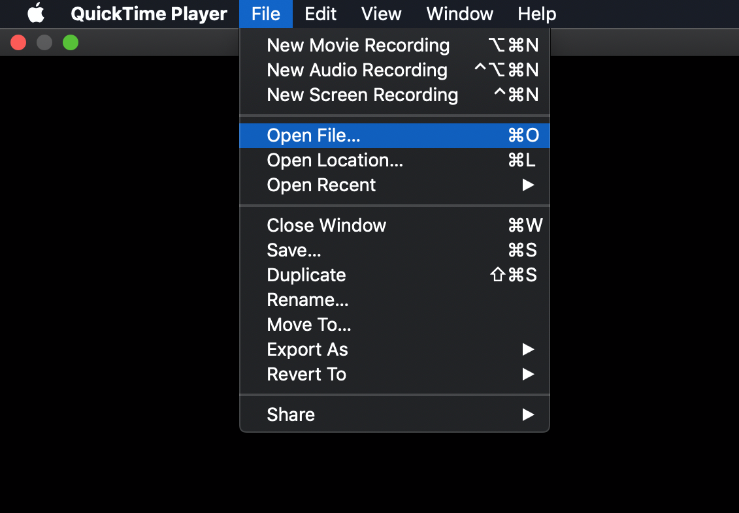The image size is (739, 513).
Task: Select Open Location from File menu
Action: [x=335, y=161]
